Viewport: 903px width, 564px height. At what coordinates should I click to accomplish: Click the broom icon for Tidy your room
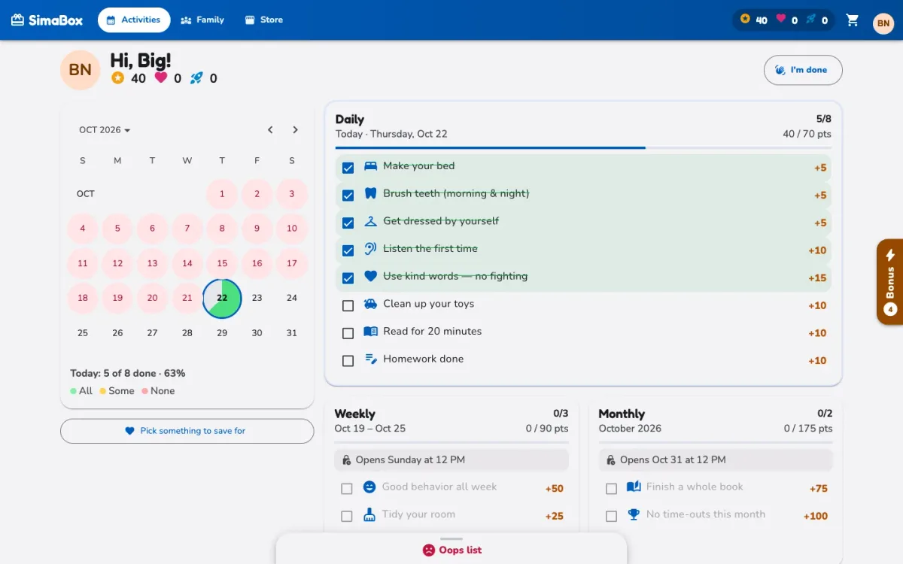pos(369,515)
